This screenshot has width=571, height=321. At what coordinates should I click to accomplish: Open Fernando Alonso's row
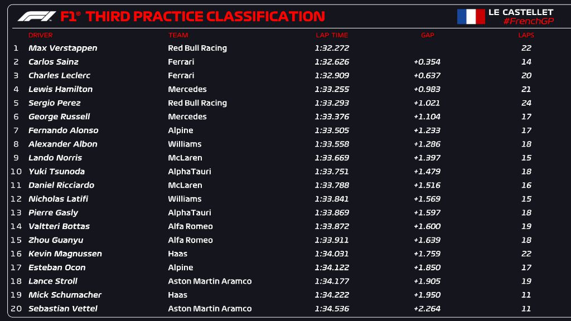(63, 130)
